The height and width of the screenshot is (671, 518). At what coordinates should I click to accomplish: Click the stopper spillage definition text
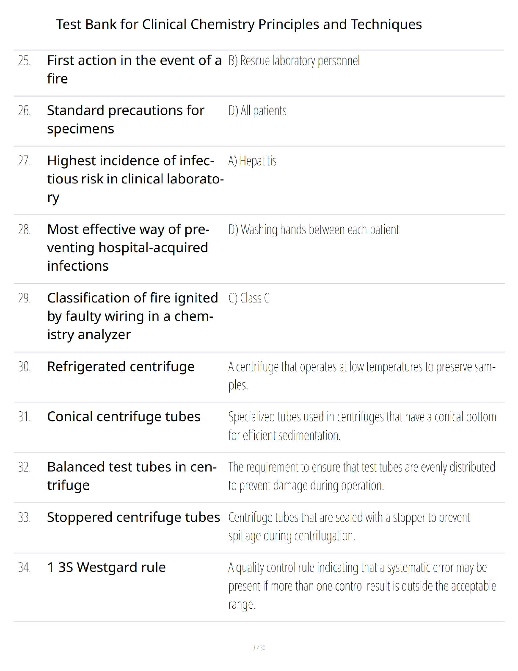click(x=349, y=527)
